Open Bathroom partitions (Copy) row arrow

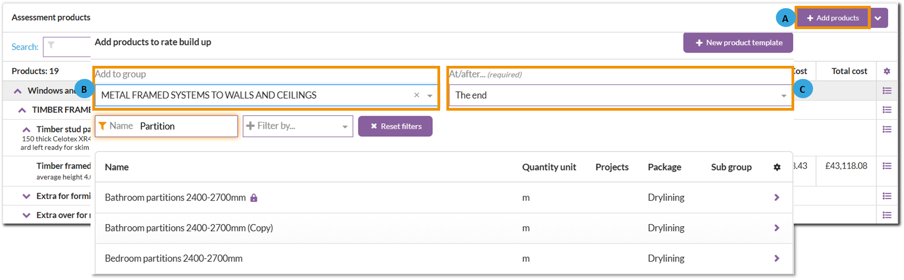pyautogui.click(x=777, y=228)
